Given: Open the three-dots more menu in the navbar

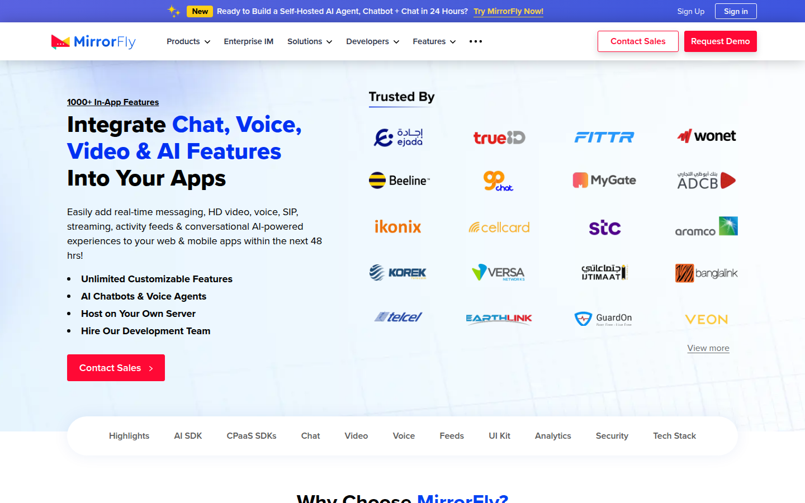Looking at the screenshot, I should click(x=475, y=41).
